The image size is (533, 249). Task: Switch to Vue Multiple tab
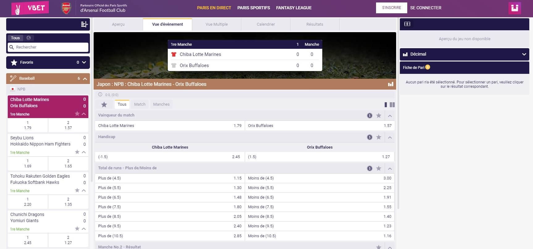coord(217,24)
